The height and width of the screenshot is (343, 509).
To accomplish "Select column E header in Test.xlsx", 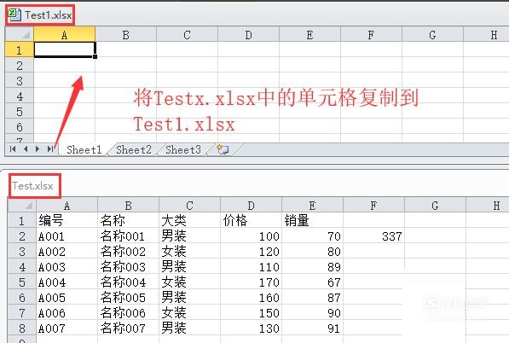I will coord(312,205).
